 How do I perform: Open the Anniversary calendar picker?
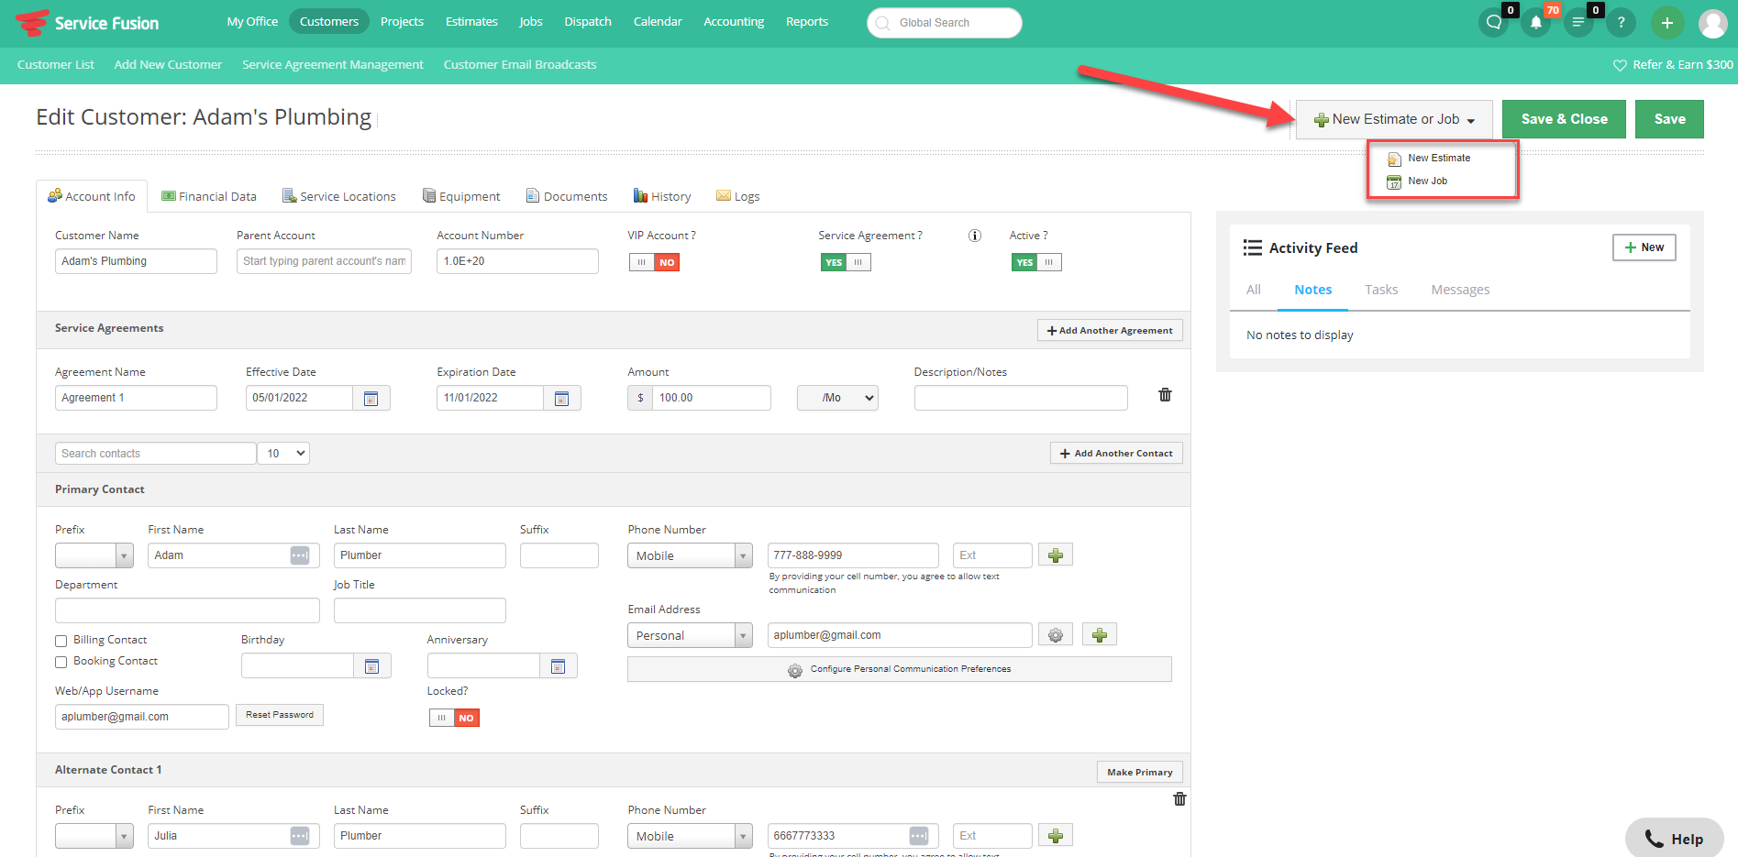coord(559,666)
